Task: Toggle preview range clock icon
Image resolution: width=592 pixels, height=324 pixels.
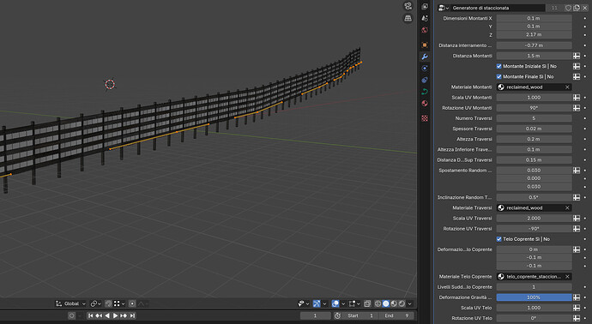Action: point(337,315)
